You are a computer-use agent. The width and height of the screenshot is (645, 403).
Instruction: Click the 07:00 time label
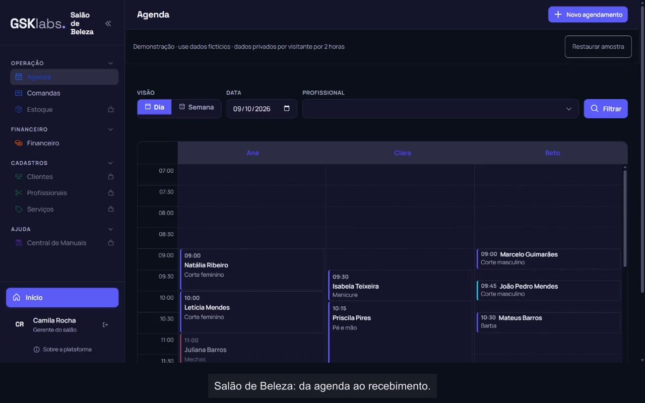[166, 171]
